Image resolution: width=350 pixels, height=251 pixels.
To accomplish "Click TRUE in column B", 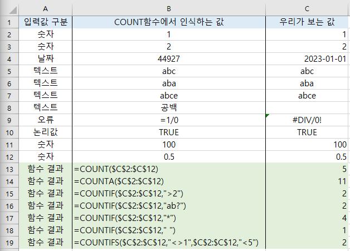I will (x=169, y=132).
